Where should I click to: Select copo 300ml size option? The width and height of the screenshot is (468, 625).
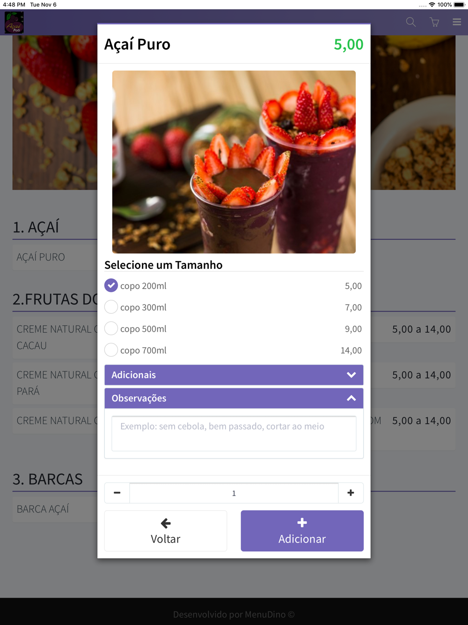coord(234,307)
